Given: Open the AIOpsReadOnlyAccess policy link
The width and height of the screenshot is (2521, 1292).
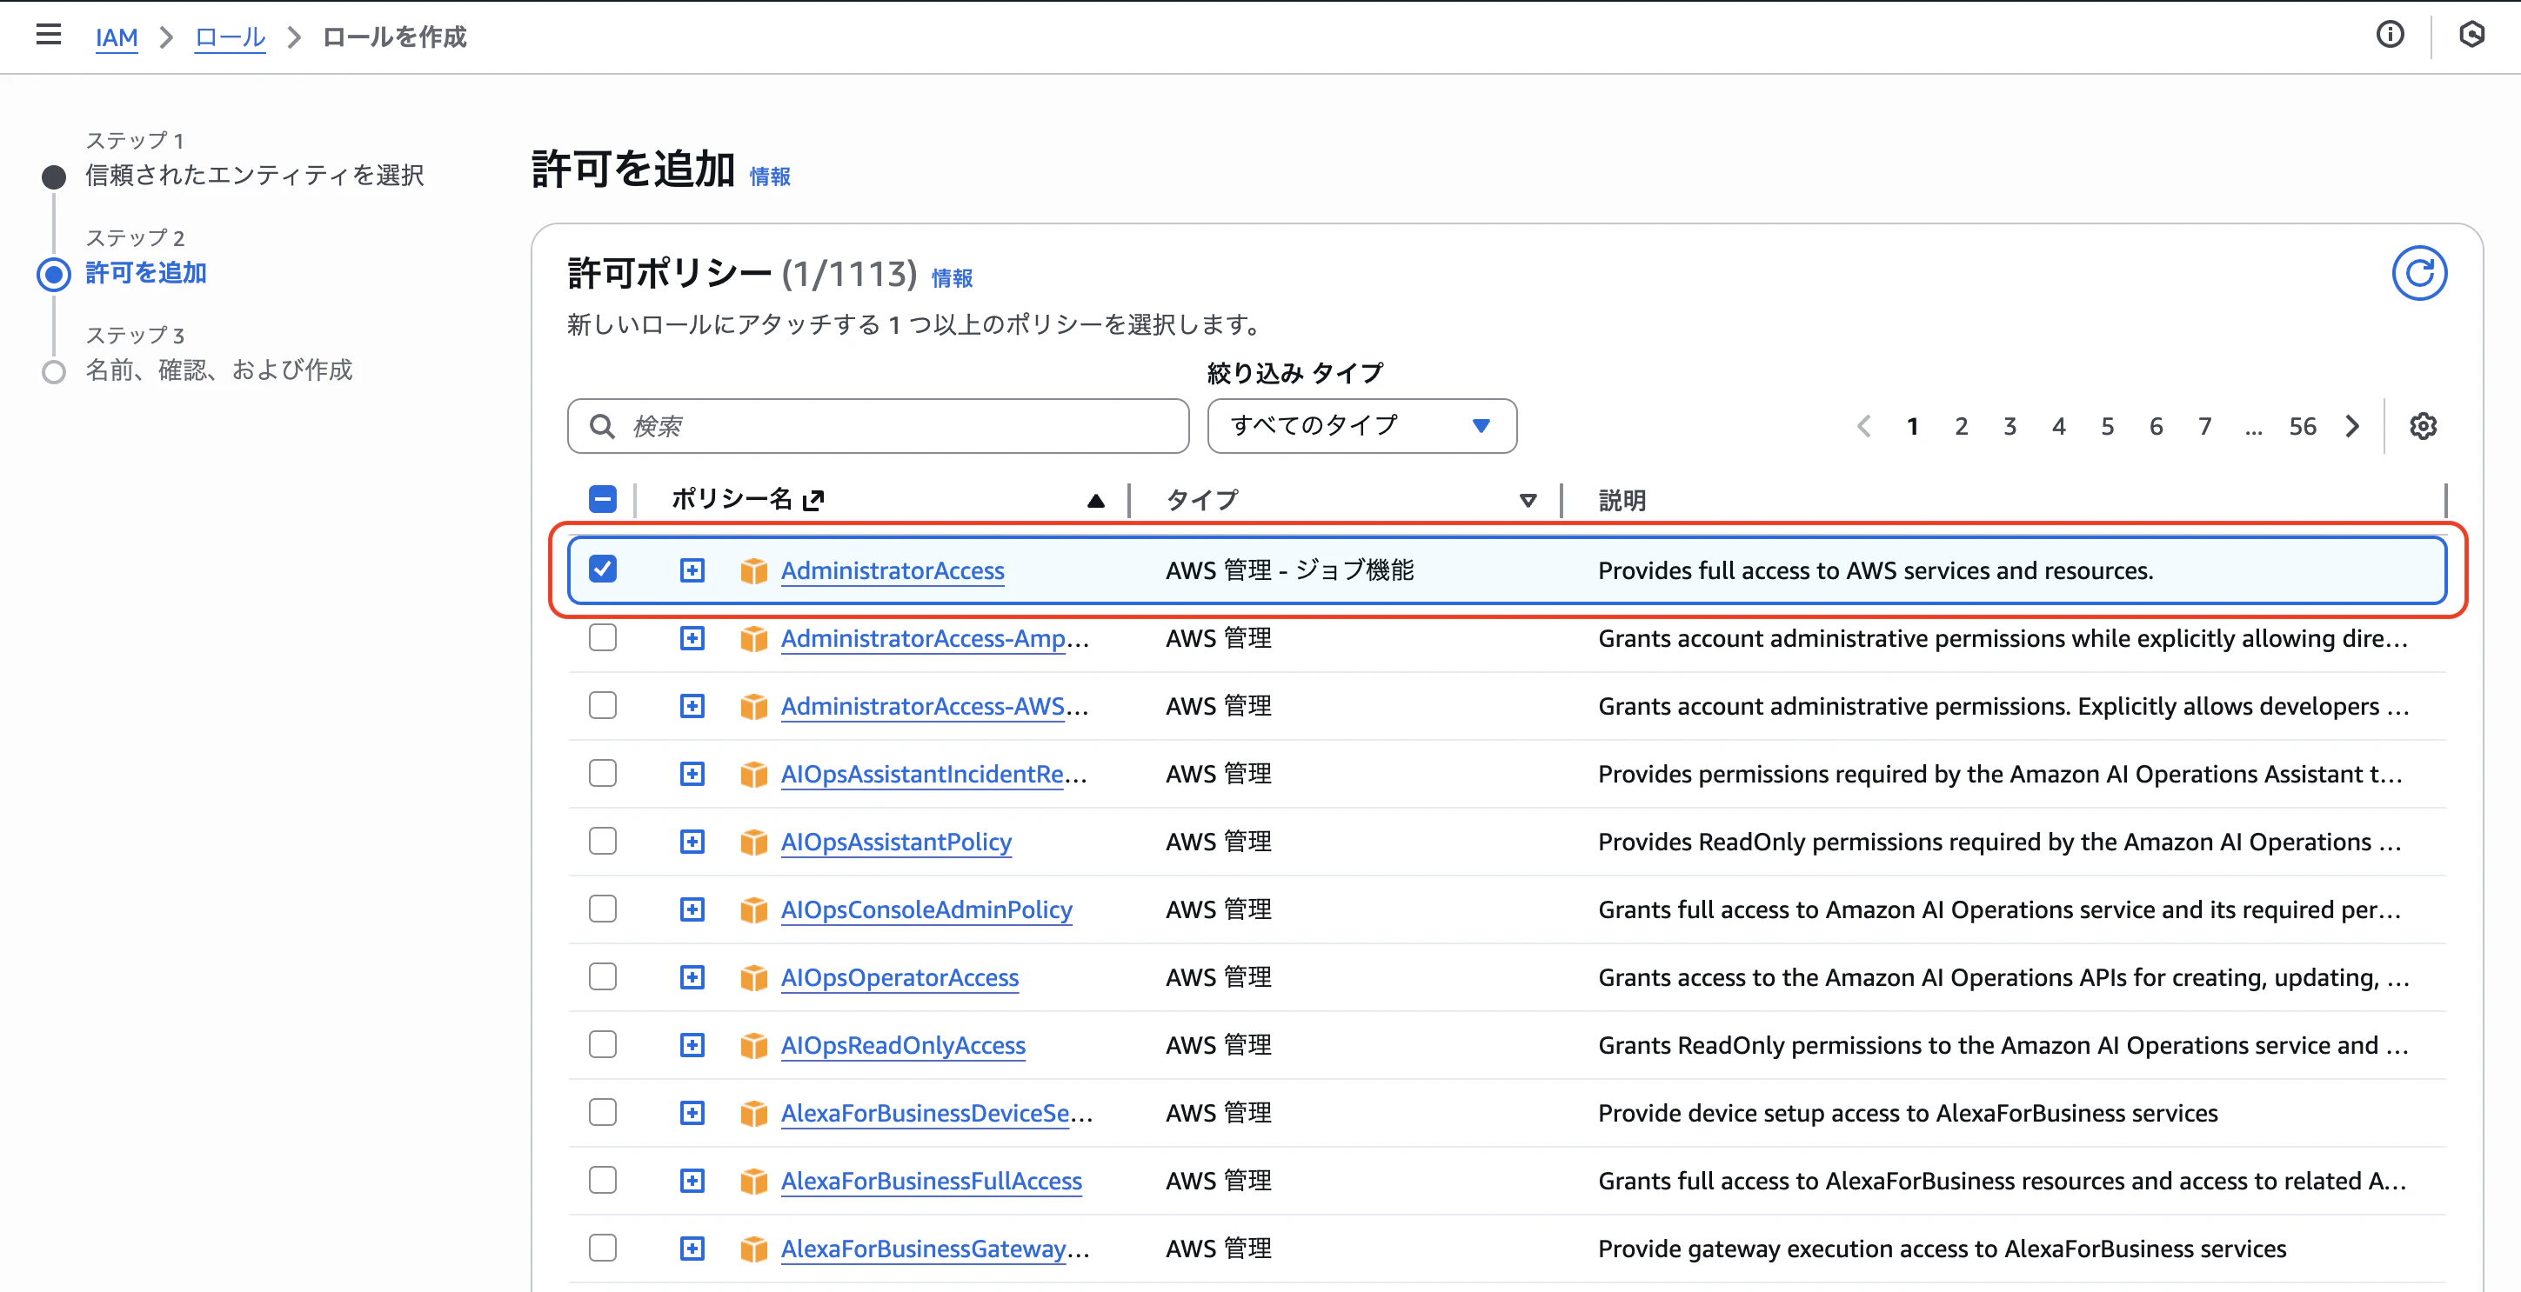Looking at the screenshot, I should tap(902, 1044).
